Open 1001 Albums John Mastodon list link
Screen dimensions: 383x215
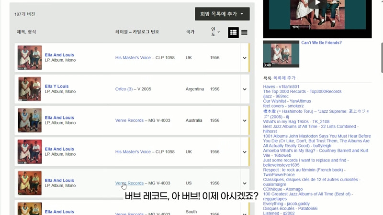tap(317, 141)
